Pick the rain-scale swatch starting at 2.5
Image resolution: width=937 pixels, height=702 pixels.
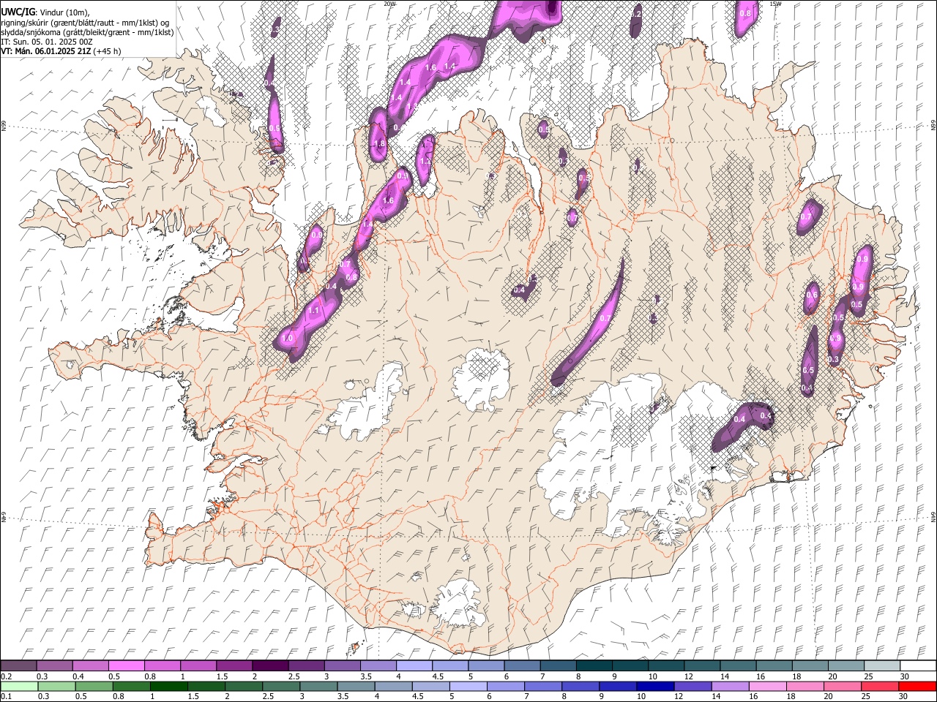(x=280, y=686)
